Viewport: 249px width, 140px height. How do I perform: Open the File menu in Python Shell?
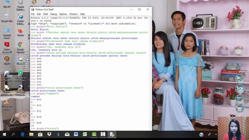tap(33, 14)
